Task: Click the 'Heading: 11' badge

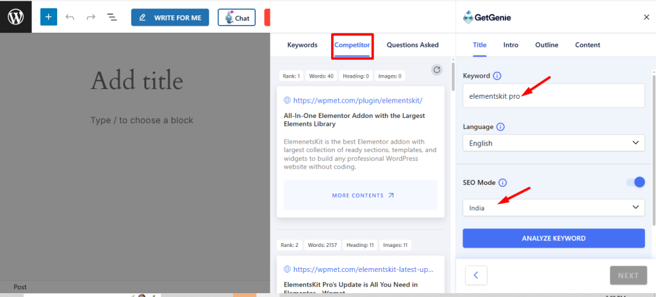Action: coord(360,245)
